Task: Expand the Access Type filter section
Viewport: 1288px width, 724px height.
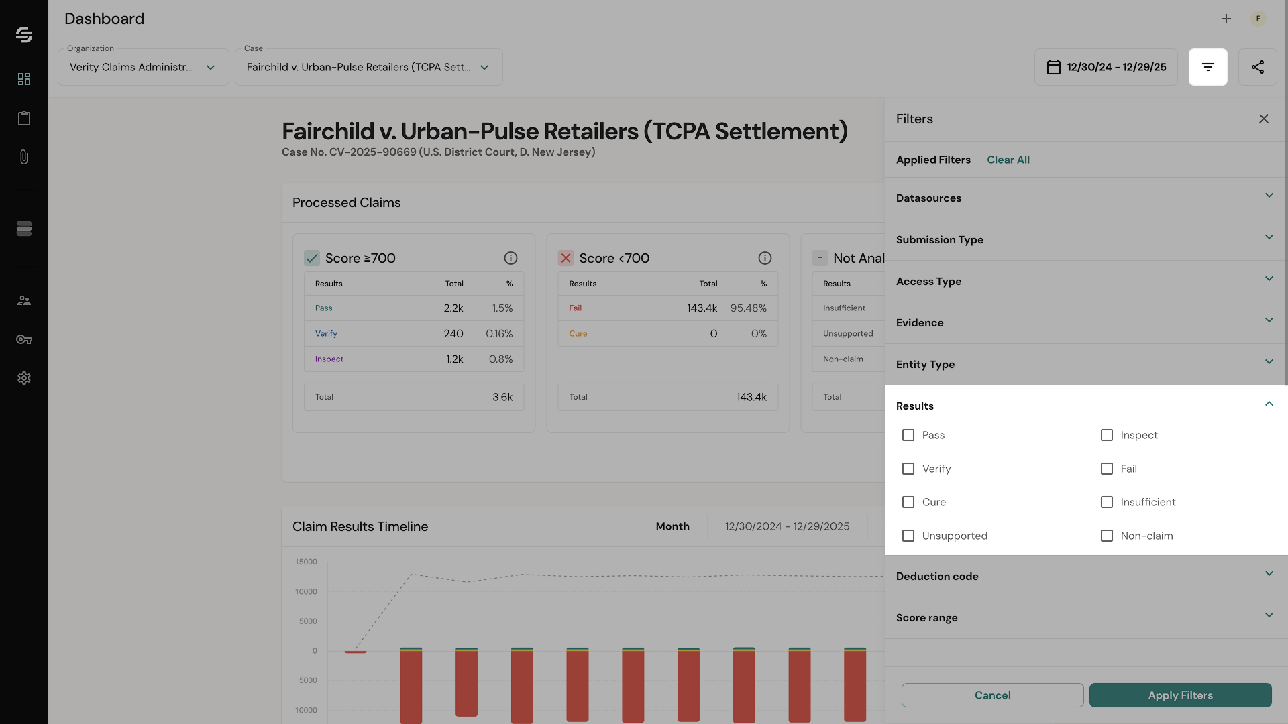Action: click(1087, 281)
